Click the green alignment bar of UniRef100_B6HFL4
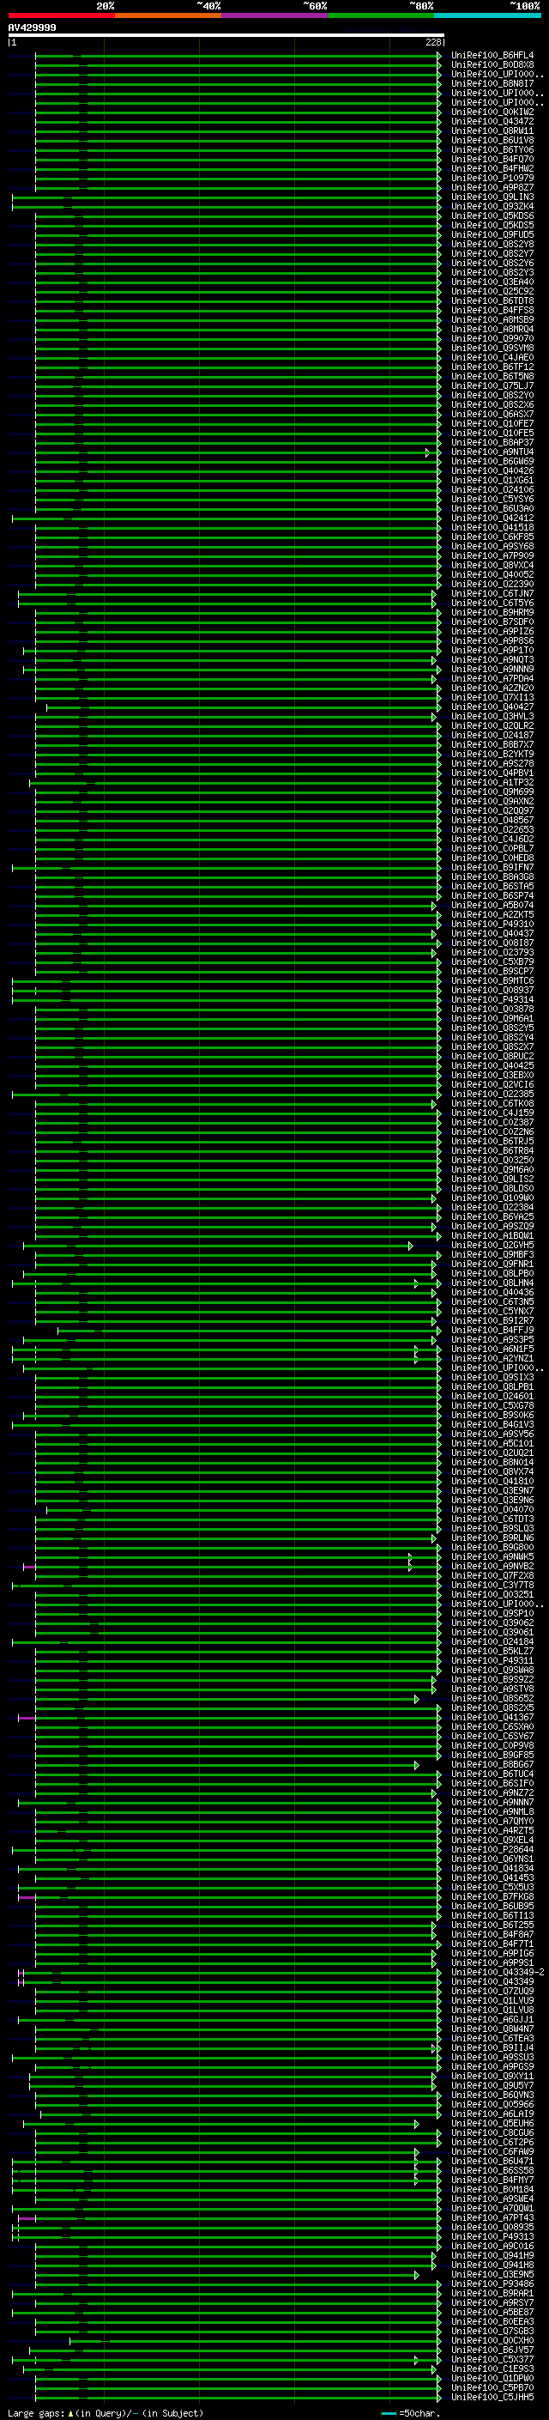The width and height of the screenshot is (549, 2420). 237,56
